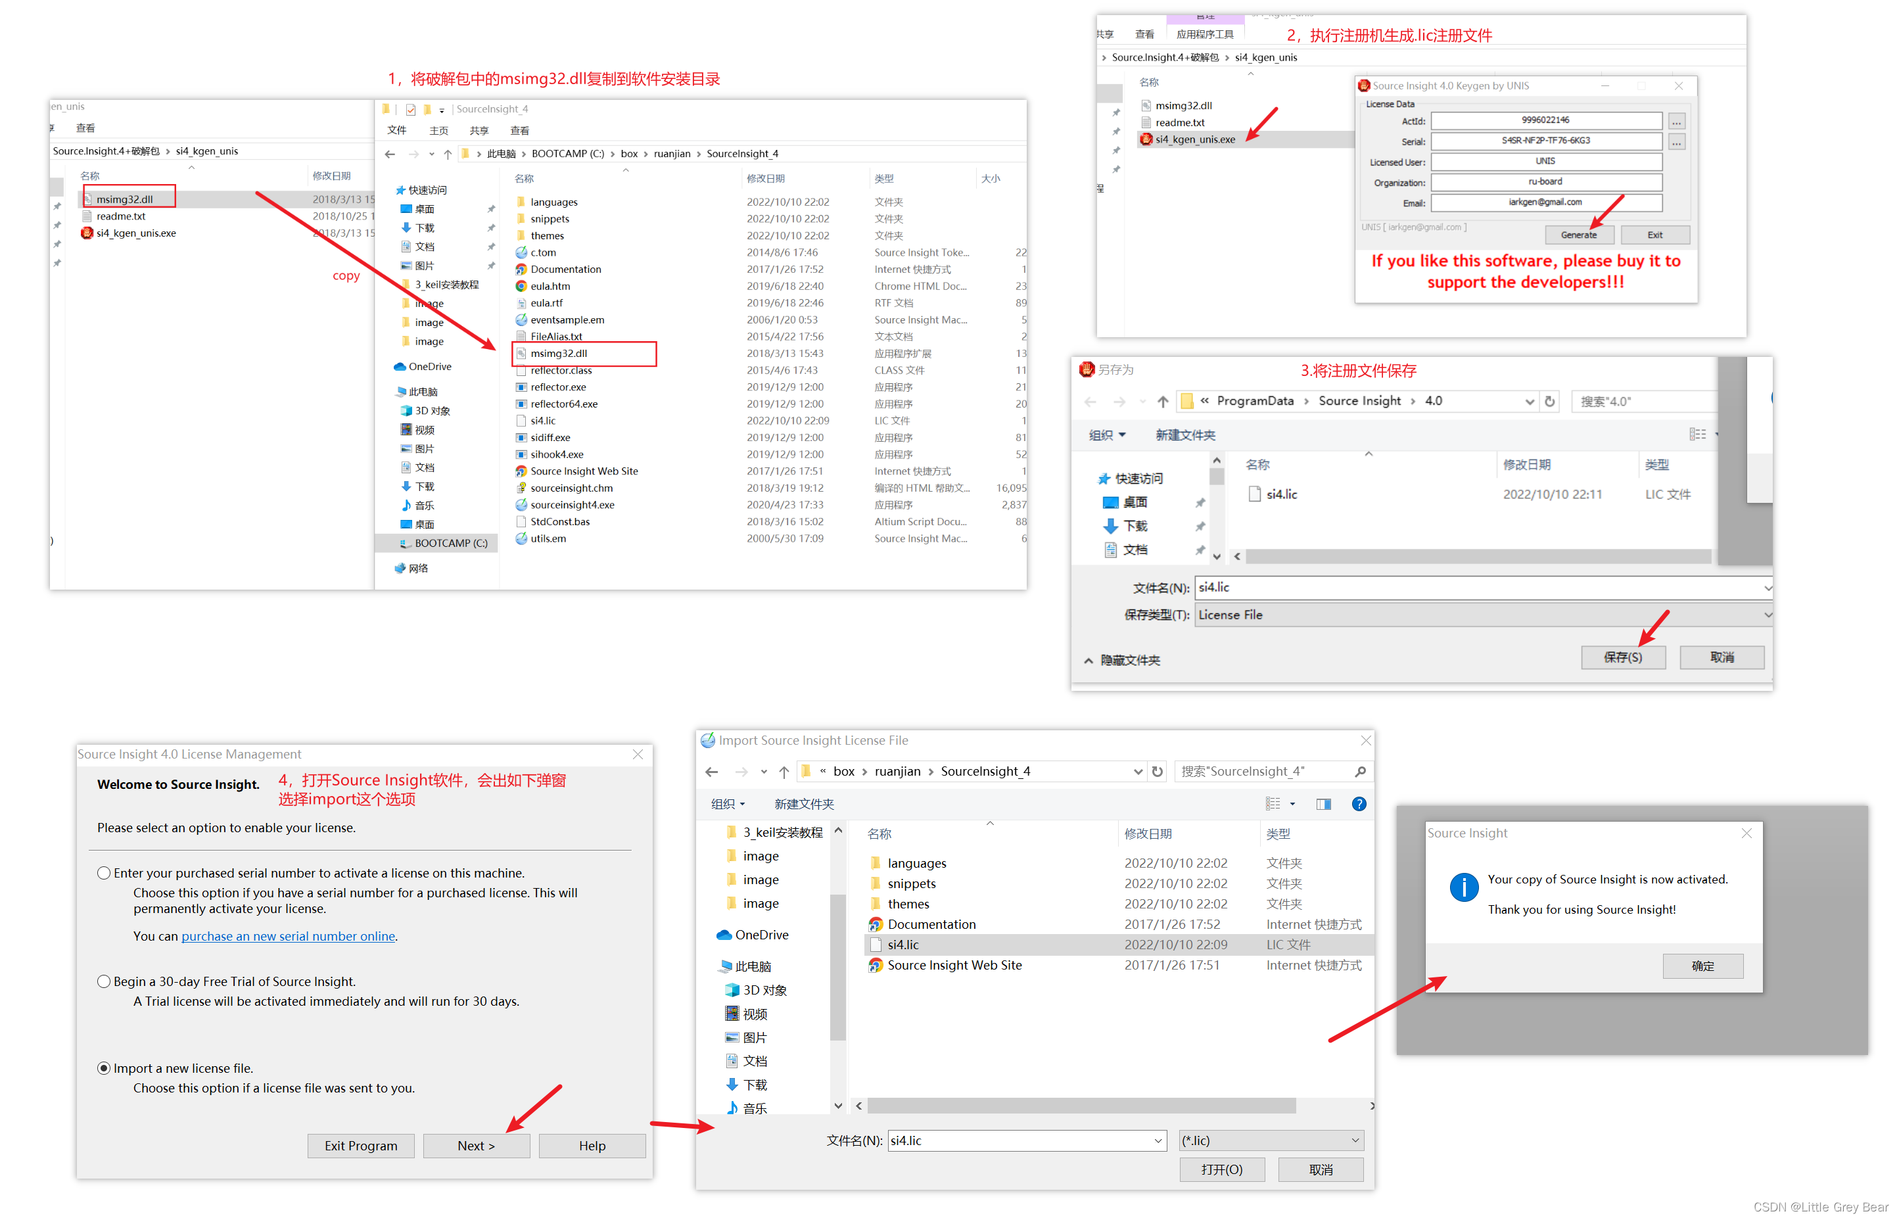Open the 文件 menu in the SourceInsight_4 explorer
The image size is (1899, 1220).
tap(397, 131)
